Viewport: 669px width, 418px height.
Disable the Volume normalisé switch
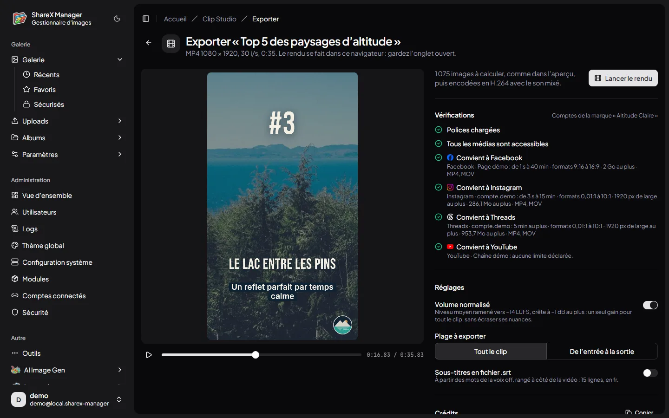click(x=650, y=305)
